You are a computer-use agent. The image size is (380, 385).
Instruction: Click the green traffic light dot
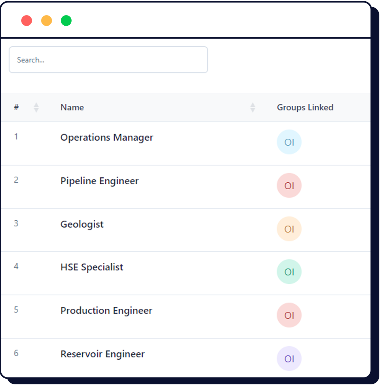point(66,20)
